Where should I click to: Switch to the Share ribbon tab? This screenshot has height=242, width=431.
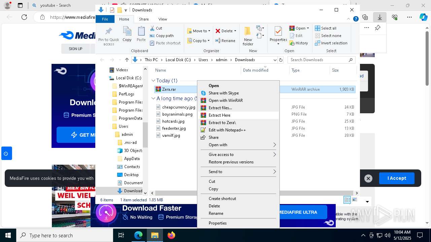click(144, 19)
